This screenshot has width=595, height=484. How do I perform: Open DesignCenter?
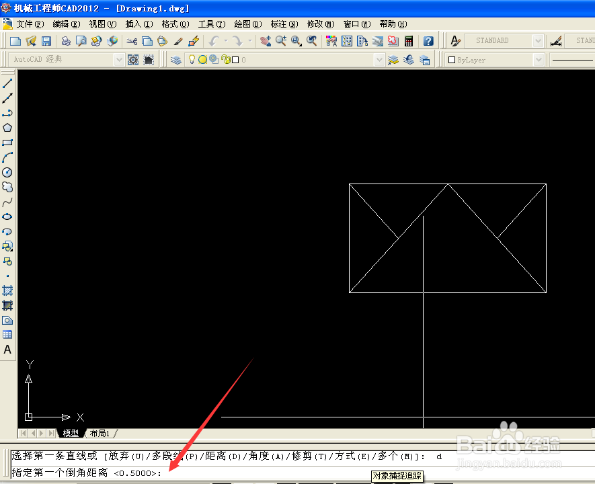click(347, 41)
